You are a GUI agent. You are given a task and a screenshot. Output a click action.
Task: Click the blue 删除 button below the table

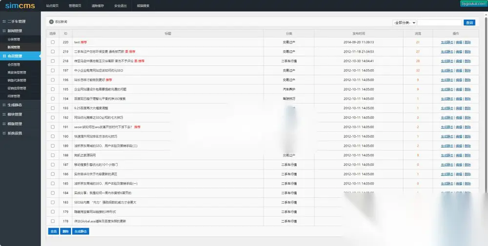[x=65, y=231]
